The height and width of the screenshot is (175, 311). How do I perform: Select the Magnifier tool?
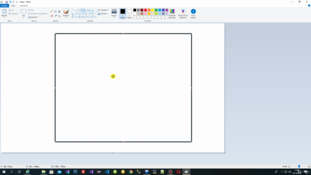click(x=59, y=16)
